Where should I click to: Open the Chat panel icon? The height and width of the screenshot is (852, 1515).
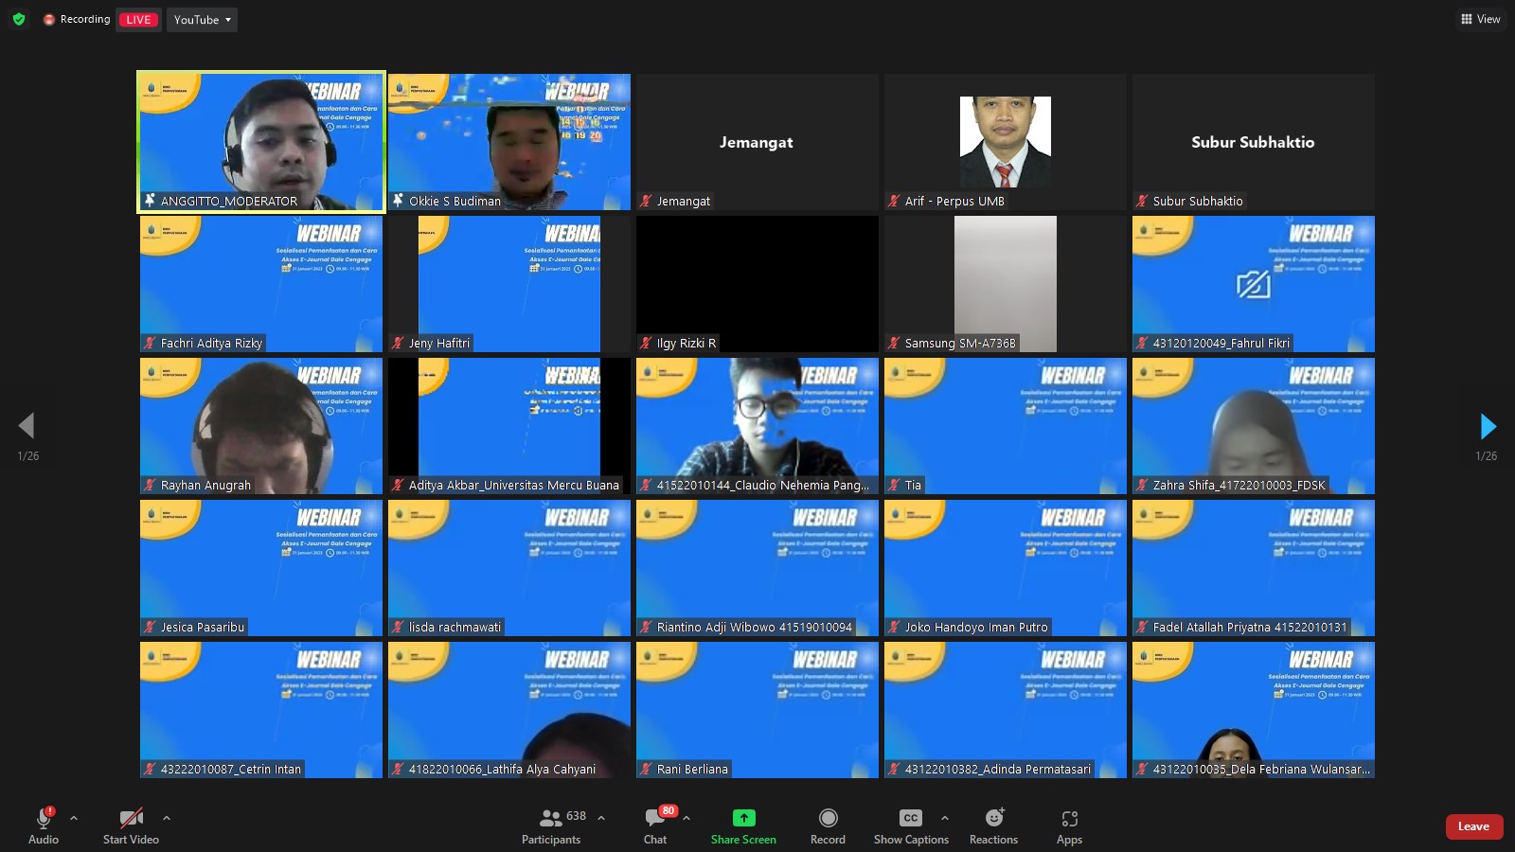(655, 818)
